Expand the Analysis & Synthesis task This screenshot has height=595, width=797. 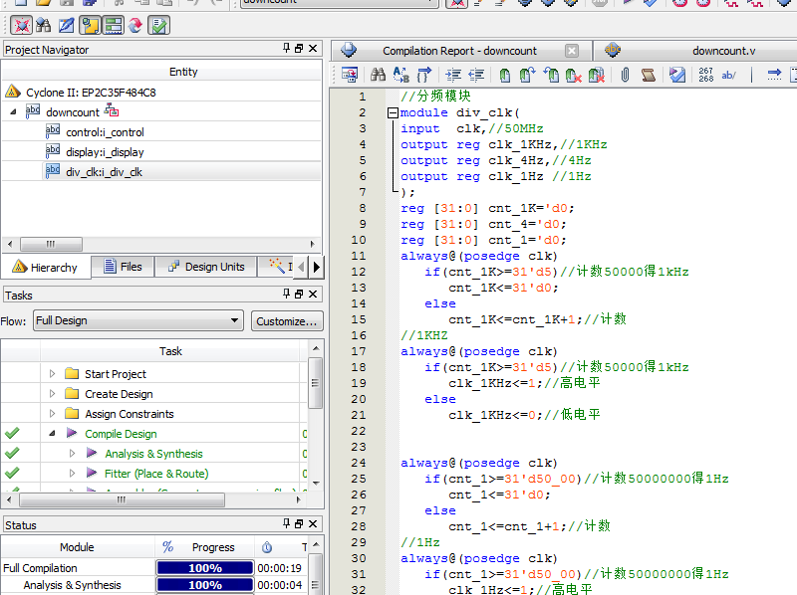coord(72,454)
